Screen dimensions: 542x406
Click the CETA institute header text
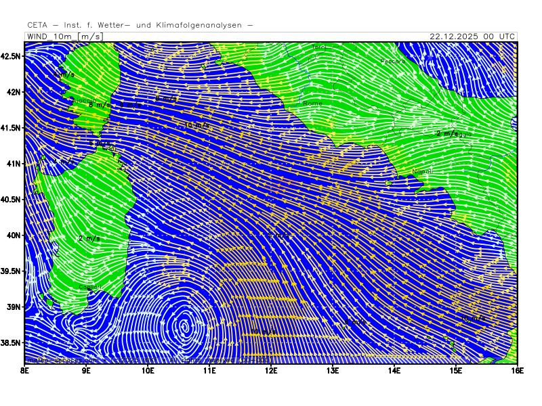click(140, 25)
